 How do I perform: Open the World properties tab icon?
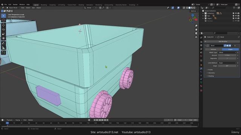(x=201, y=56)
